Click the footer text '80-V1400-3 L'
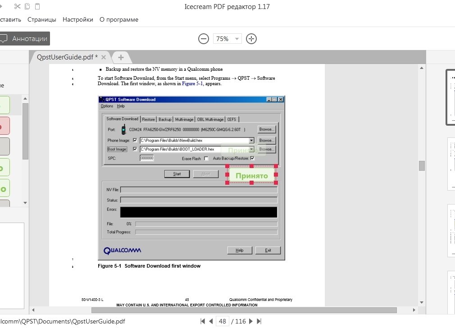The width and height of the screenshot is (455, 328). (x=92, y=300)
